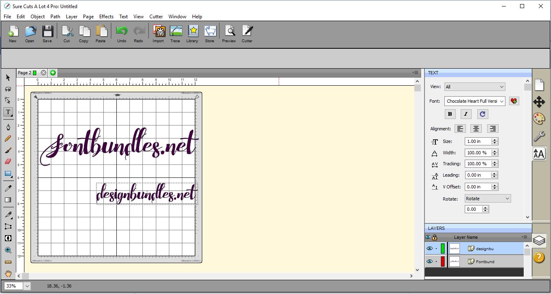This screenshot has height=294, width=551.
Task: Select the Ruler measure tool
Action: tap(8, 262)
